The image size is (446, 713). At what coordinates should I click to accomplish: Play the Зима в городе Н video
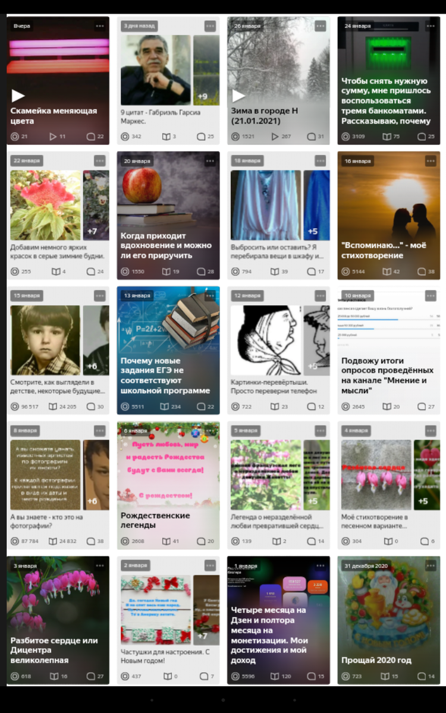[x=238, y=96]
